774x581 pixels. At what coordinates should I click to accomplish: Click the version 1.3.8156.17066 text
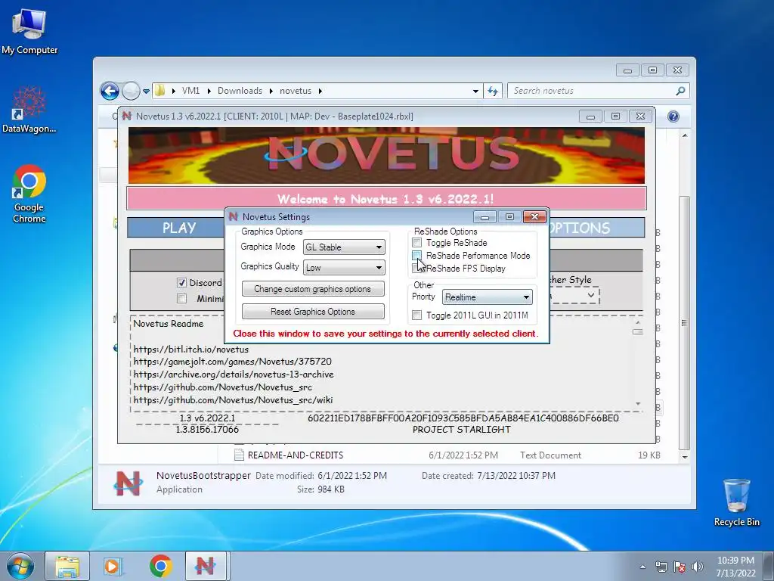(207, 430)
